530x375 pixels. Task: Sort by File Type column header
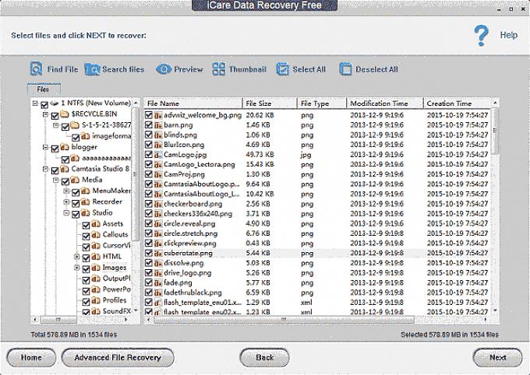322,103
